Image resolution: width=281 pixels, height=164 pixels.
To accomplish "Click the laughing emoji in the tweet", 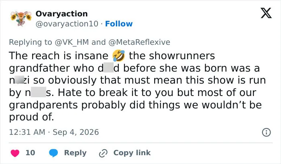I will (118, 56).
